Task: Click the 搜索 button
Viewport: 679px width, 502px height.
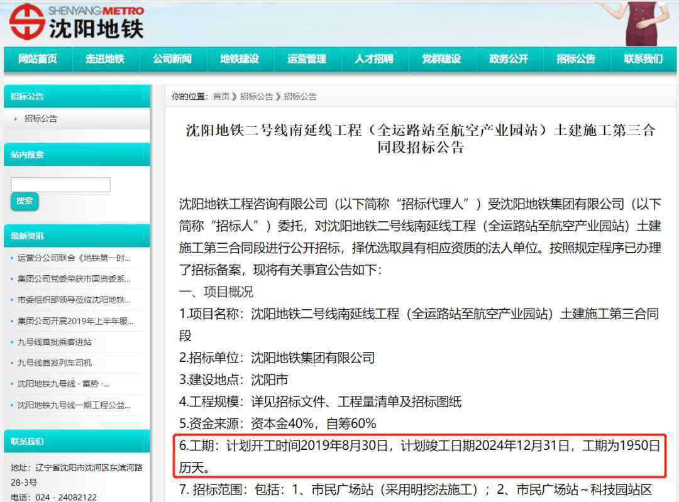Action: pos(25,201)
